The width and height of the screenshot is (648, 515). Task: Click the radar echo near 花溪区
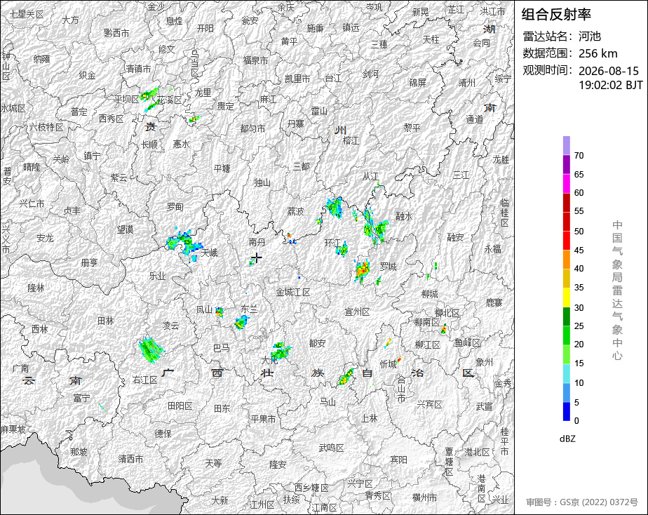pos(151,99)
